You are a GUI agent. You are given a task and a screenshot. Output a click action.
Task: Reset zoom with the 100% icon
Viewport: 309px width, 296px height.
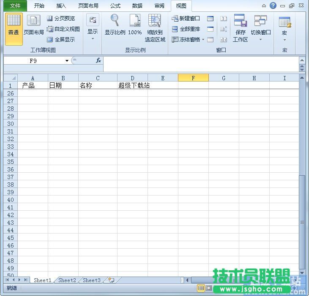click(x=135, y=21)
